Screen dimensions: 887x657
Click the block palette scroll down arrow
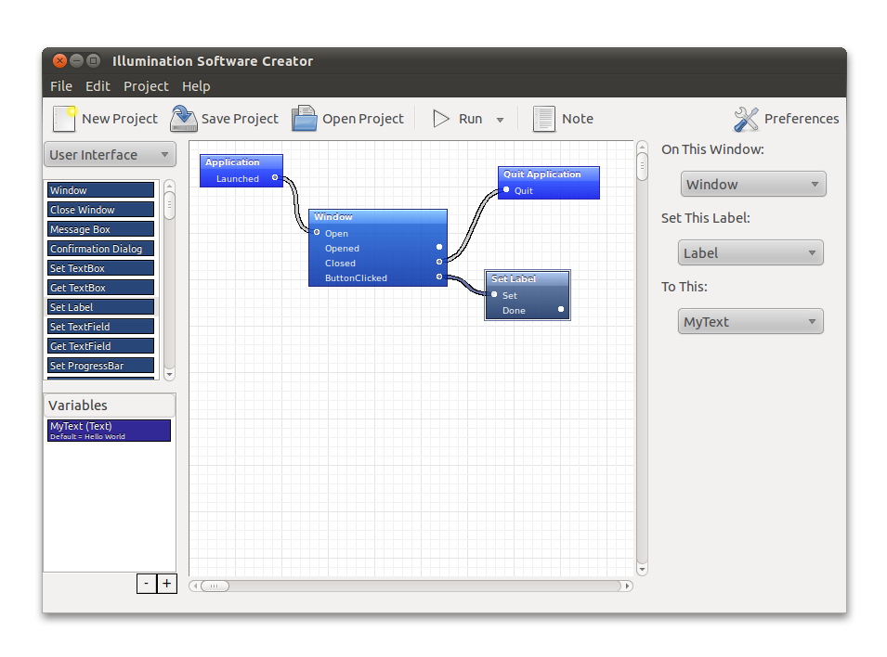(169, 374)
